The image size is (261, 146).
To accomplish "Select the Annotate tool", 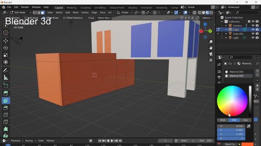I will pos(6,70).
